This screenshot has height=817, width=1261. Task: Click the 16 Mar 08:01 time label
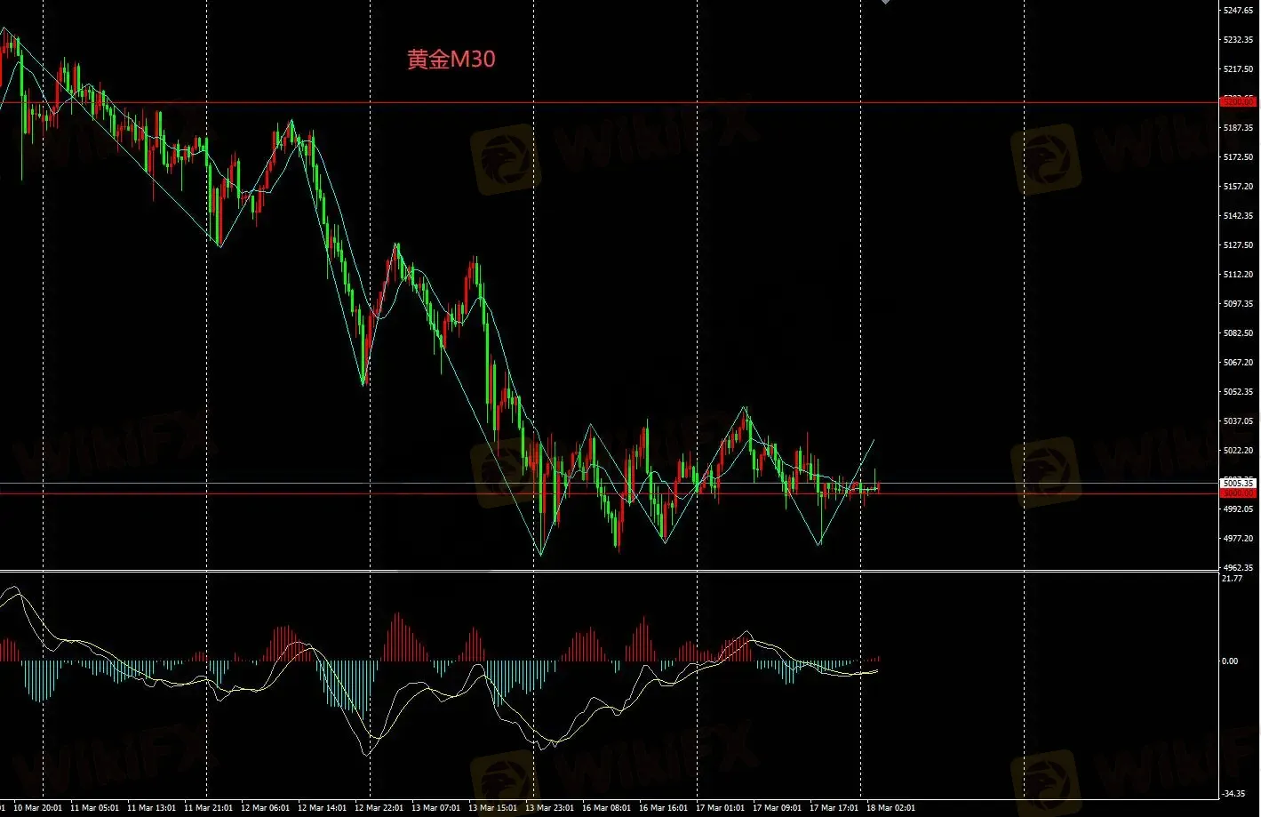pyautogui.click(x=606, y=808)
